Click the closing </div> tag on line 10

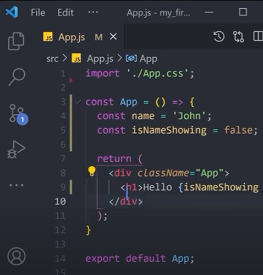[x=126, y=202]
